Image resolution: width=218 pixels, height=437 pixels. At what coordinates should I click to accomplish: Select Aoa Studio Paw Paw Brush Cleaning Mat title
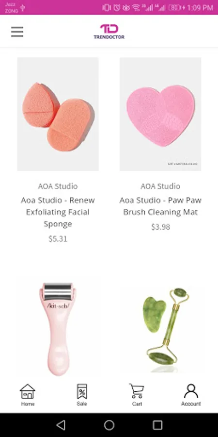click(x=160, y=206)
